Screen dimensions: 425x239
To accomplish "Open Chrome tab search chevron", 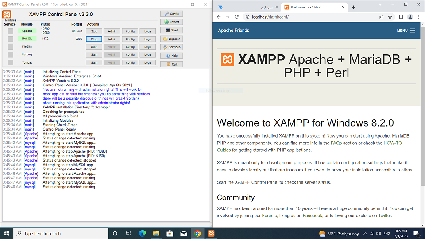I will (380, 4).
